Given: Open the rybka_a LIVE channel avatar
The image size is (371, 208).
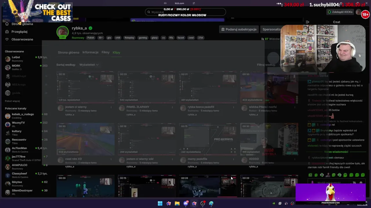Looking at the screenshot, I should pyautogui.click(x=62, y=32).
